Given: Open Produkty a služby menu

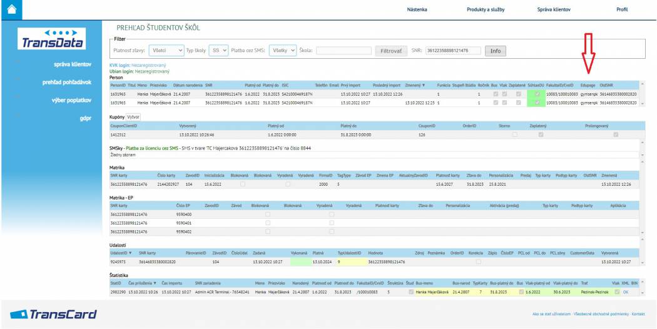Looking at the screenshot, I should tap(486, 9).
